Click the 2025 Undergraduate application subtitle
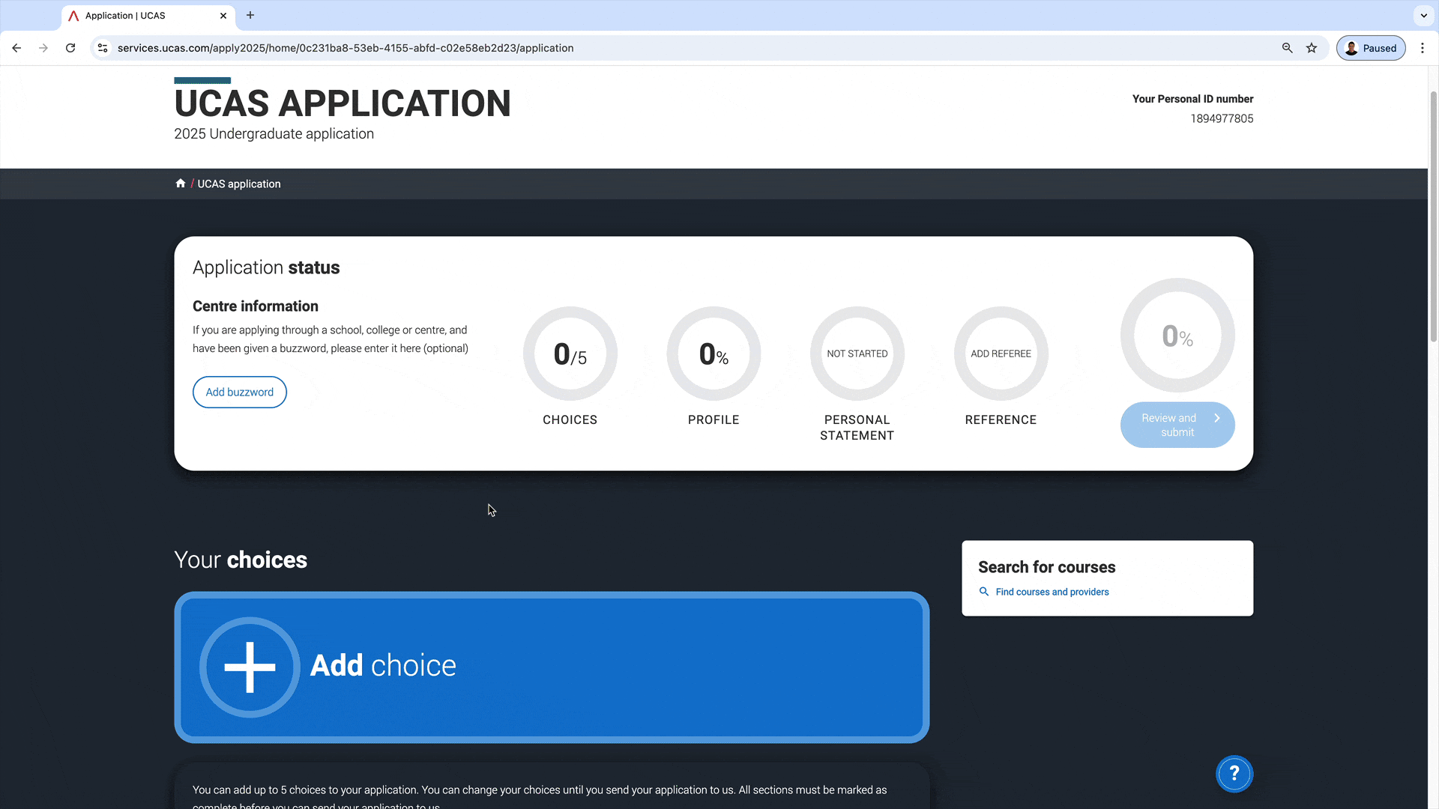1439x809 pixels. point(274,133)
